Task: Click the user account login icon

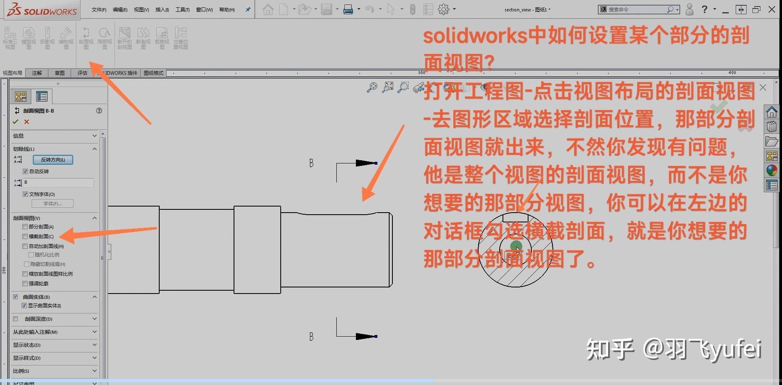Action: (689, 9)
